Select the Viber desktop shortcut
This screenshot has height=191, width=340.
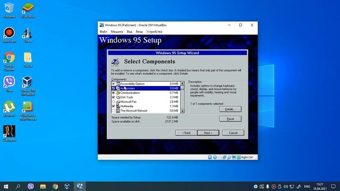pos(9,84)
